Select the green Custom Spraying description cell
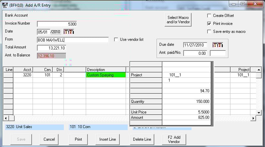 [105, 75]
